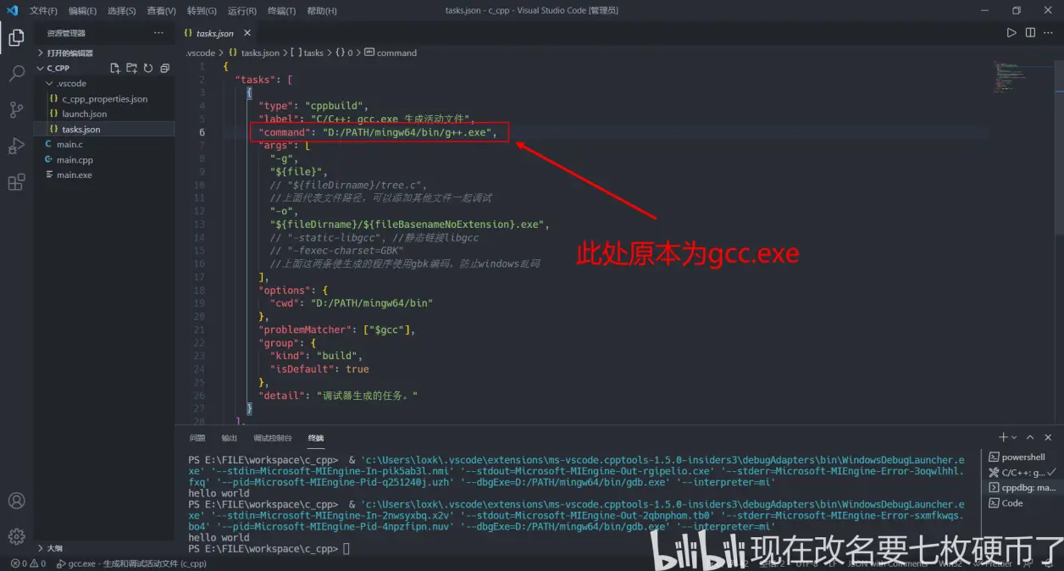Select the cppdbg terminal instance

coord(1022,488)
